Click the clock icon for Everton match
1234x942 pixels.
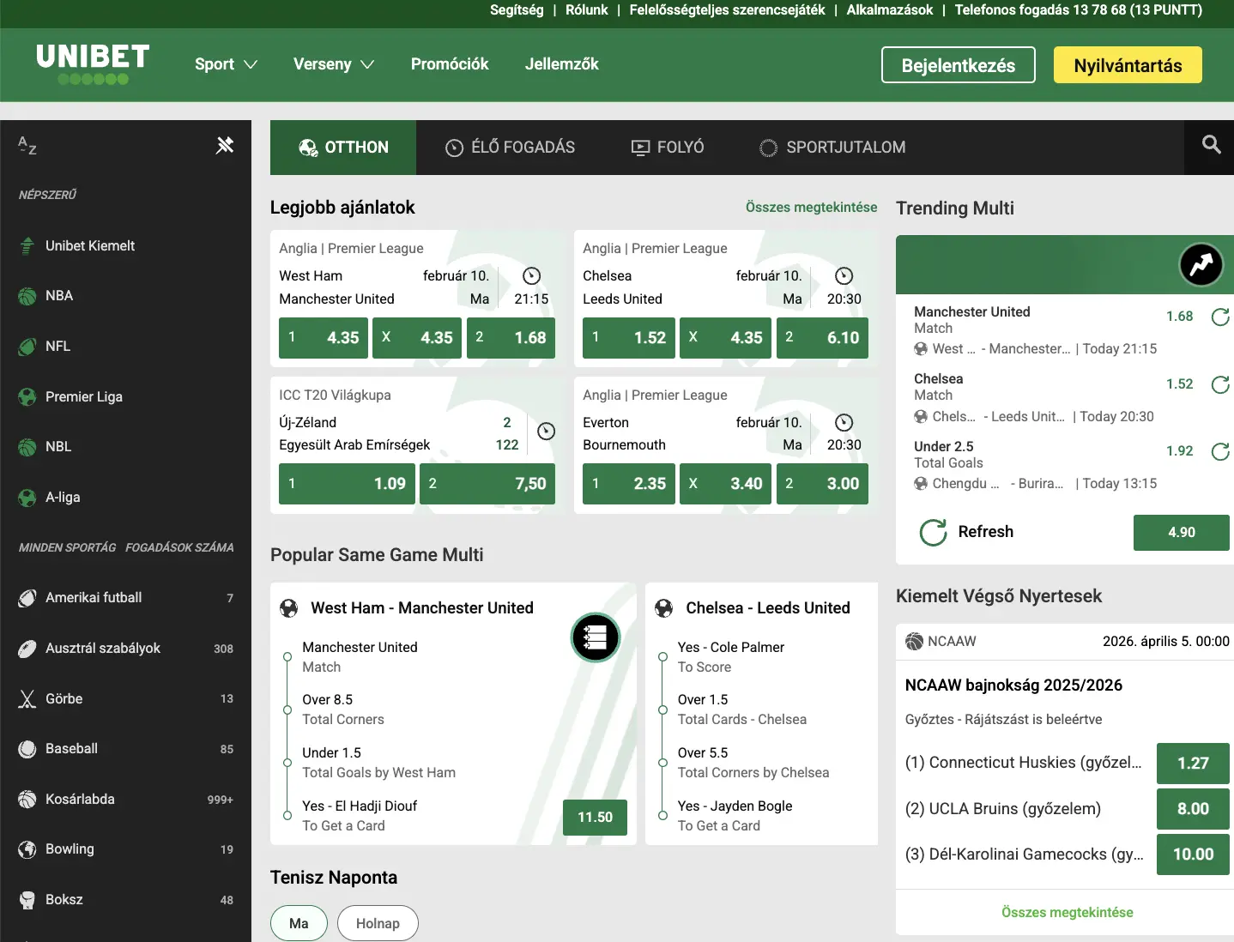(844, 422)
